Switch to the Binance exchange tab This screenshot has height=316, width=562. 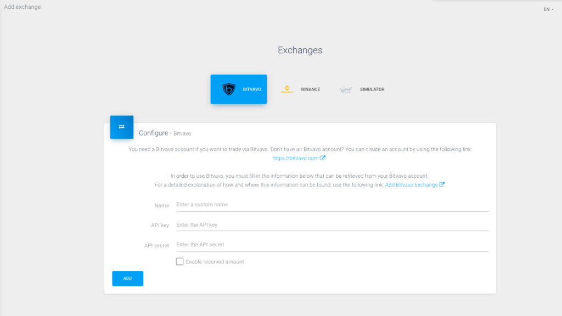pos(300,89)
